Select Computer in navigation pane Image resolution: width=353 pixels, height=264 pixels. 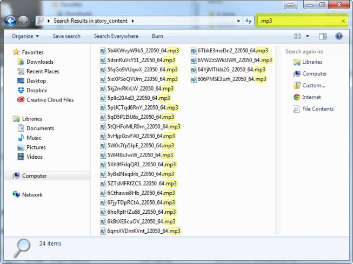(34, 176)
